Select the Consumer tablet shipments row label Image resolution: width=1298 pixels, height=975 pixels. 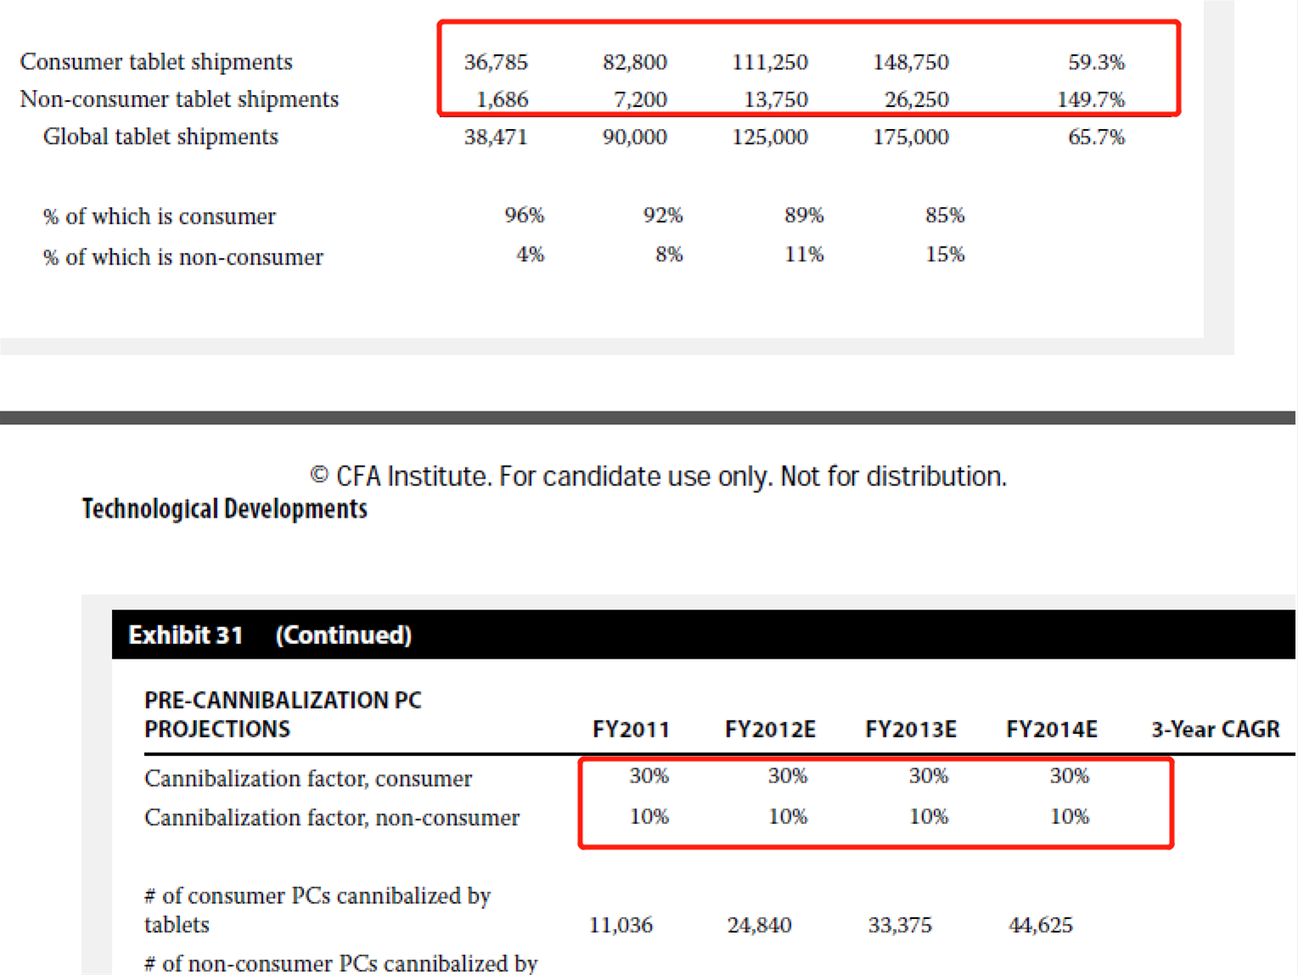(156, 62)
